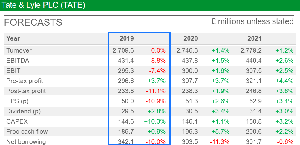Select the EPS (p) row label
This screenshot has height=145, width=300.
pyautogui.click(x=17, y=101)
